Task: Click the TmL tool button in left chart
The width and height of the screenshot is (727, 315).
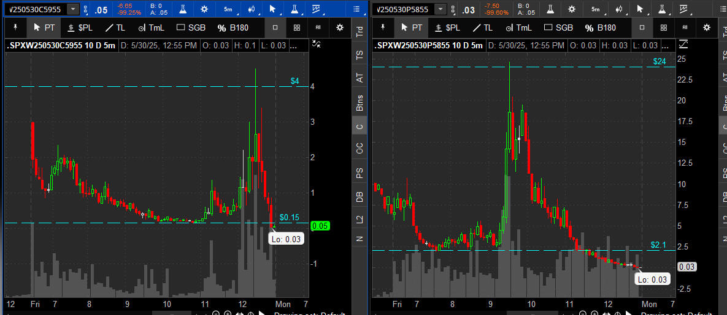Action: click(150, 28)
